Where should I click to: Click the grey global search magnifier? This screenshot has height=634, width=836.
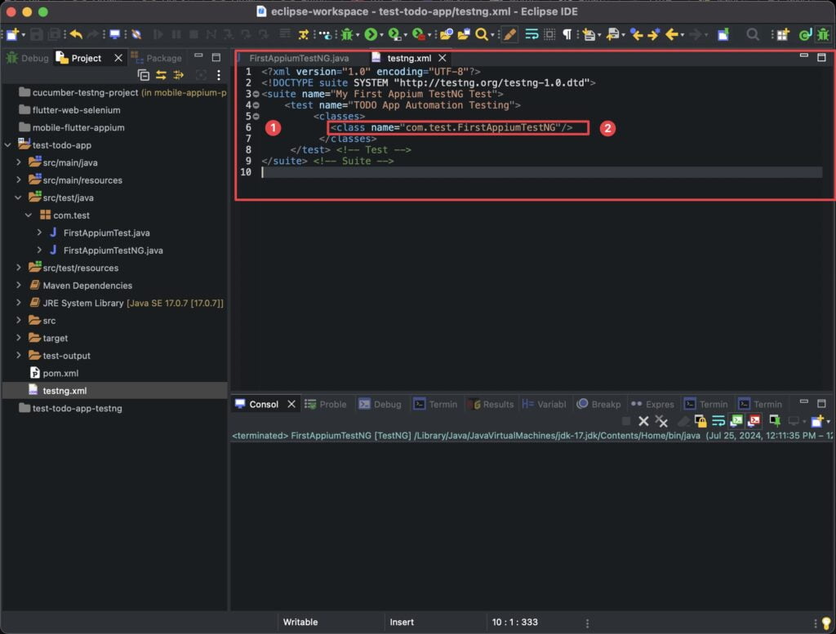752,34
